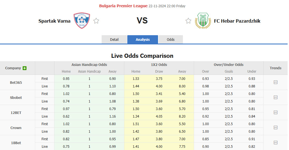Open the Bet365 trends chart icon

[x=275, y=82]
